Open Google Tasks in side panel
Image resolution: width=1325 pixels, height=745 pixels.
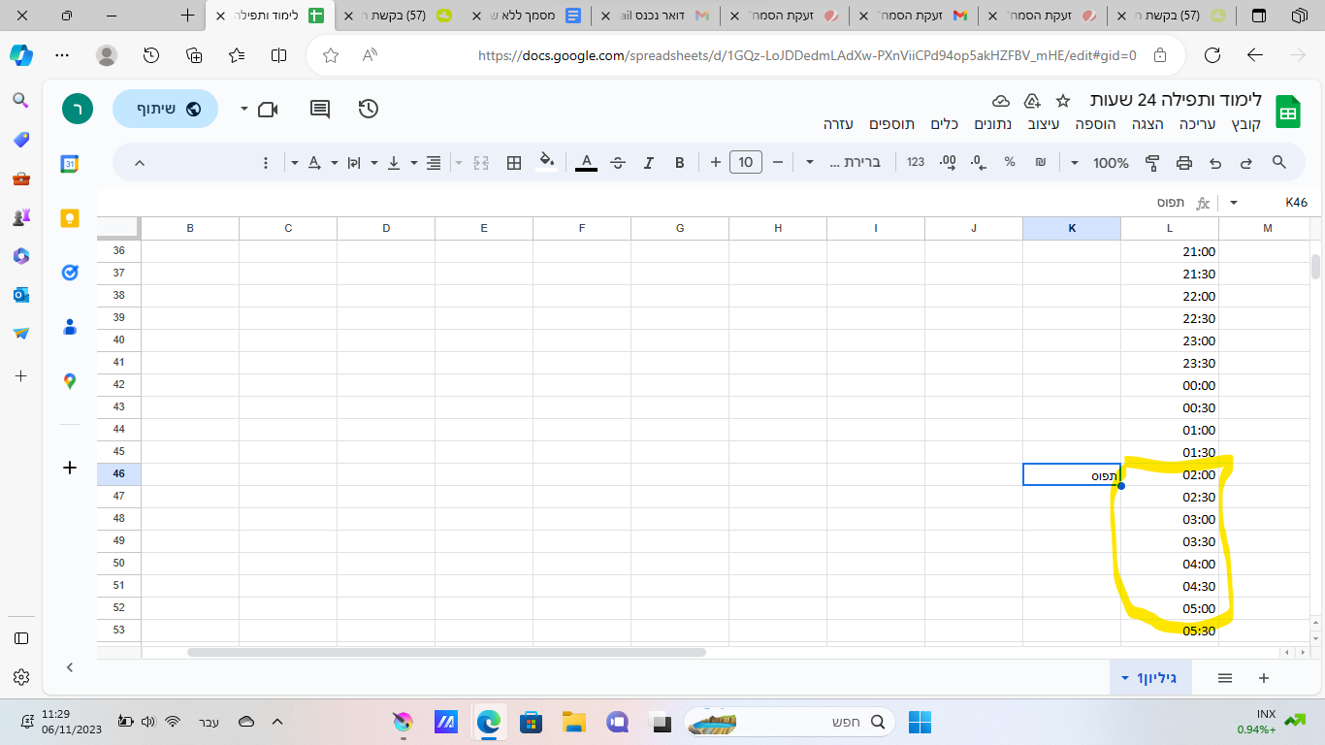[x=70, y=273]
